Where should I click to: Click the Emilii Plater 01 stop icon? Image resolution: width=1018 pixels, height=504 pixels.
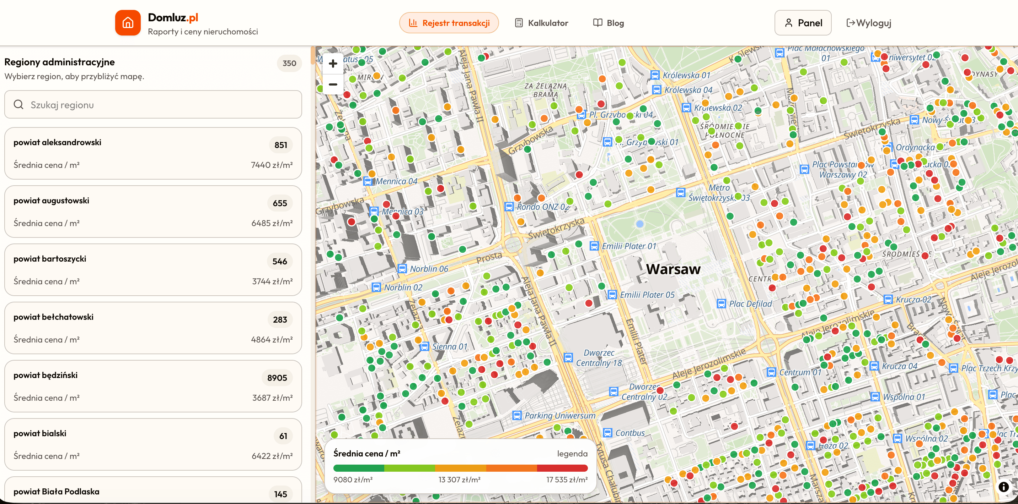(594, 246)
